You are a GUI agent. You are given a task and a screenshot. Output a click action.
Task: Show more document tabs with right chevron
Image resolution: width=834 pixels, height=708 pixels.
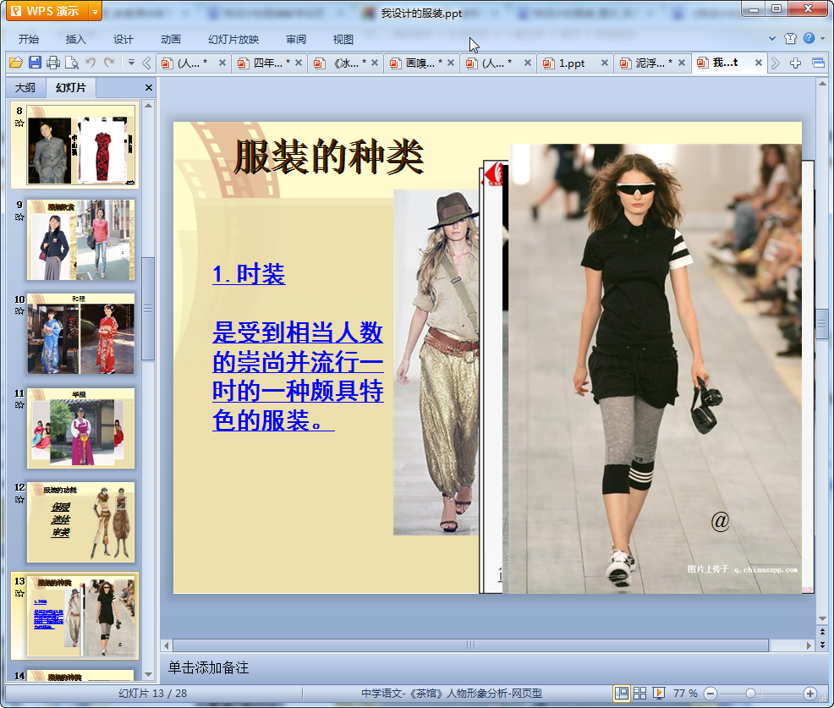(x=776, y=63)
